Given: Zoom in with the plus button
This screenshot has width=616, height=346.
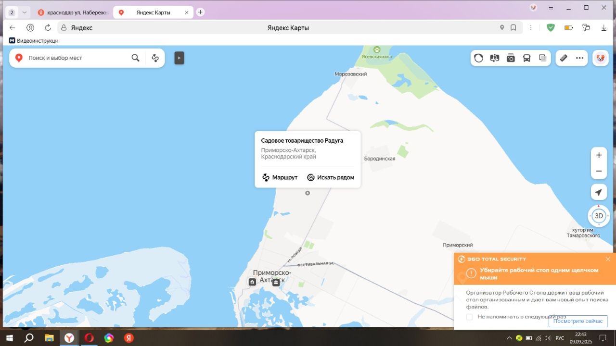Looking at the screenshot, I should pyautogui.click(x=599, y=155).
